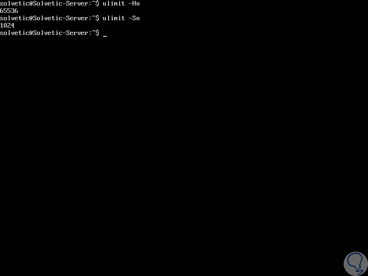Screen dimensions: 368x276
Task: Click the blinking terminal cursor
Action: point(105,36)
